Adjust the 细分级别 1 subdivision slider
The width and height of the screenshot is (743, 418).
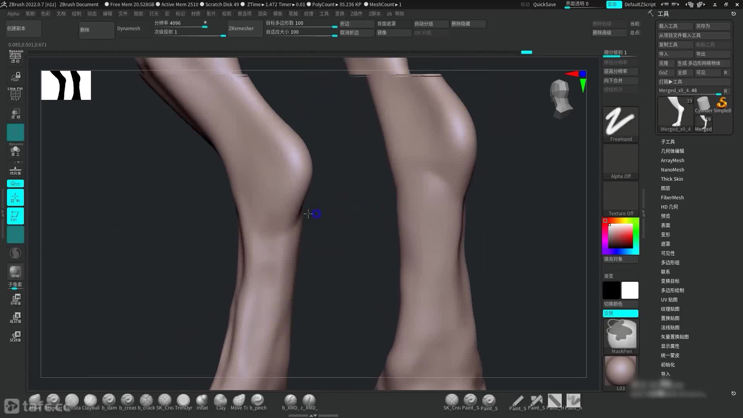pyautogui.click(x=621, y=53)
